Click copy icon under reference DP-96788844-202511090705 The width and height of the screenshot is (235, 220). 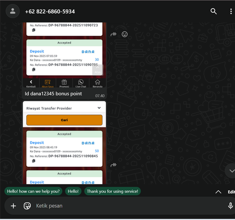coord(33,69)
